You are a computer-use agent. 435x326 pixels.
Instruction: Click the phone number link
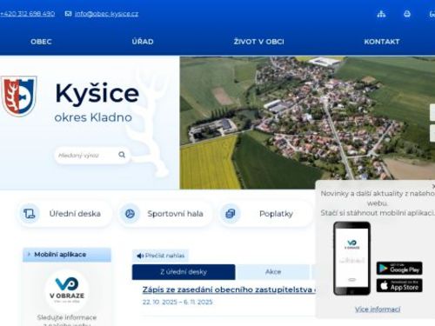[x=27, y=14]
